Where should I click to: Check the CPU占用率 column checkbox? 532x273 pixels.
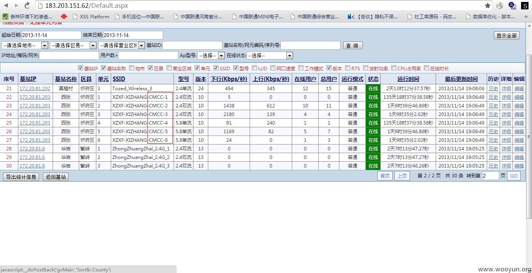[x=394, y=68]
